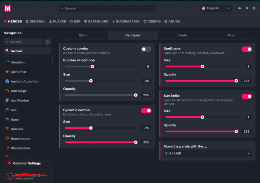Click the US flag language icon
The height and width of the screenshot is (183, 260).
[203, 8]
